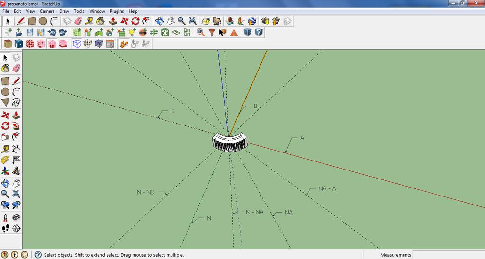Select the pink Eraser in top toolbar
This screenshot has height=259, width=485.
click(x=79, y=21)
